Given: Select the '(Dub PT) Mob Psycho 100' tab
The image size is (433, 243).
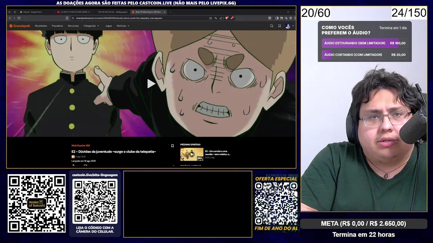Looking at the screenshot, I should click(149, 12).
